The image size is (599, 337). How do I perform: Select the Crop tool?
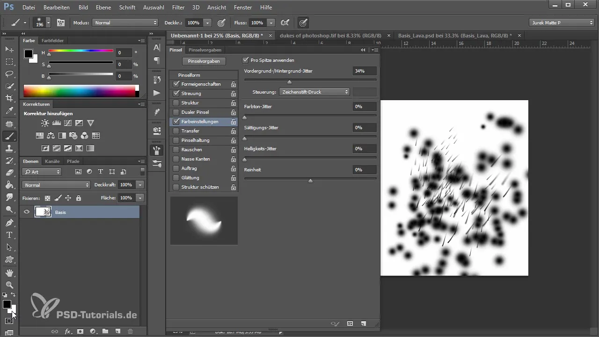point(9,98)
